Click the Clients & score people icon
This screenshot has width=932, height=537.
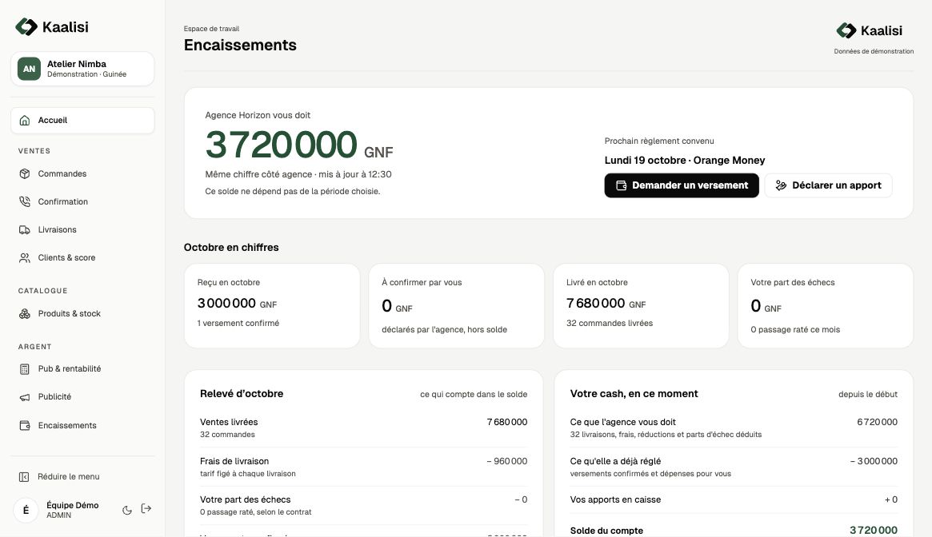[x=24, y=258]
